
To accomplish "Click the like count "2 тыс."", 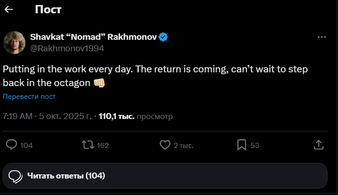I will click(183, 146).
